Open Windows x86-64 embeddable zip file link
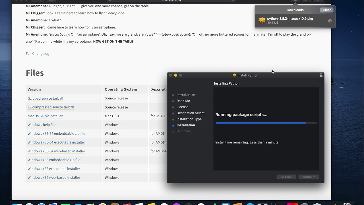Viewport: 364px width, 205px height. tap(56, 134)
